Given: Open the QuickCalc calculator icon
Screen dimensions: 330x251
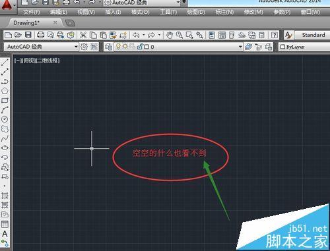Looking at the screenshot, I should (x=262, y=35).
